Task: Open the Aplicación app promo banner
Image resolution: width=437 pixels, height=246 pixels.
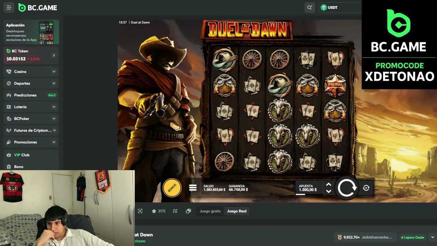Action: (31, 32)
